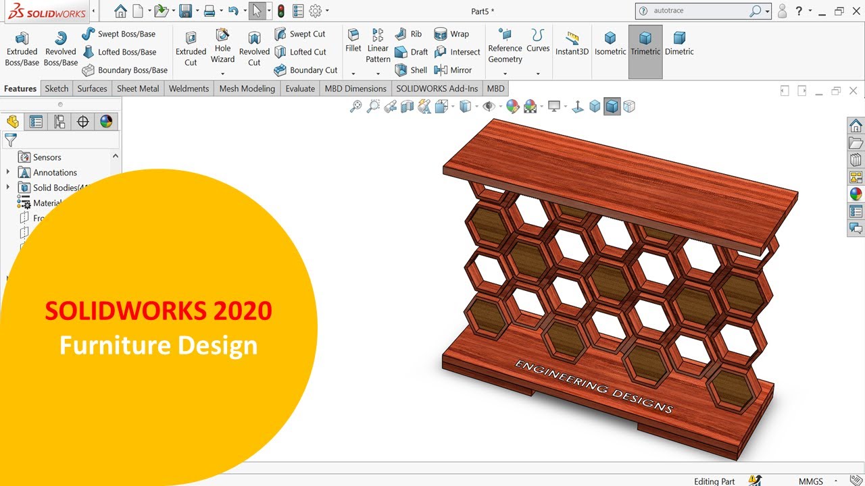
Task: Create a New document
Action: 138,11
